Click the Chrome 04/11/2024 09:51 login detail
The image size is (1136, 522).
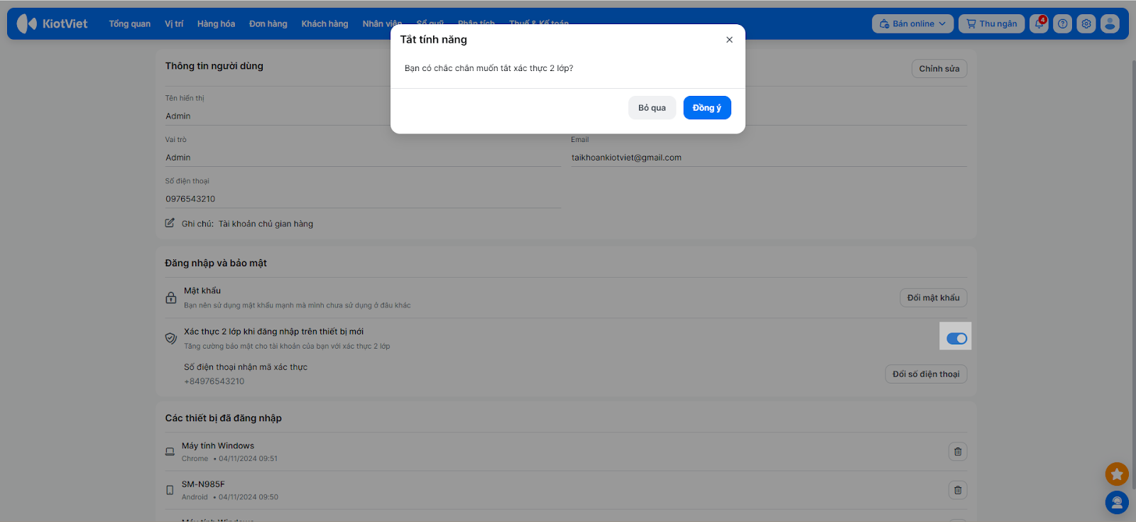(230, 459)
